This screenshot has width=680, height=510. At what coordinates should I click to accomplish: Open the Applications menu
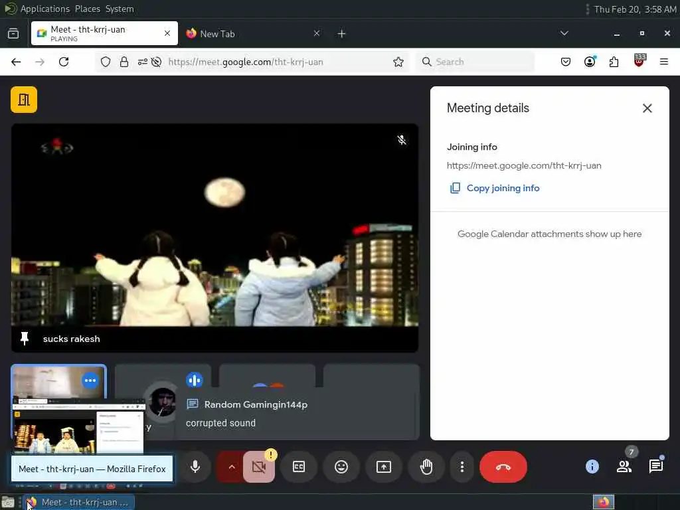point(44,9)
